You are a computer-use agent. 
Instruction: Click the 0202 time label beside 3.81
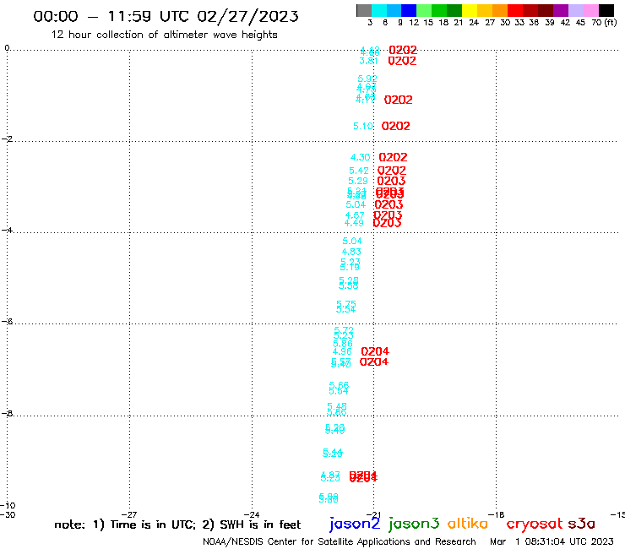pyautogui.click(x=402, y=61)
